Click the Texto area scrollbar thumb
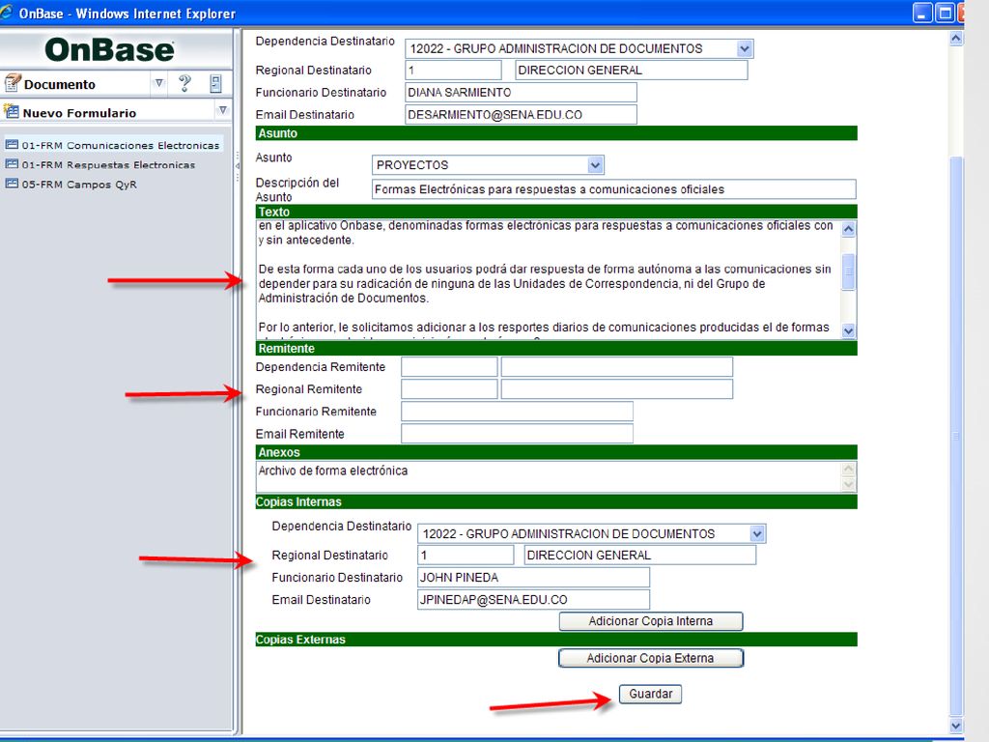The width and height of the screenshot is (989, 742). click(x=848, y=271)
